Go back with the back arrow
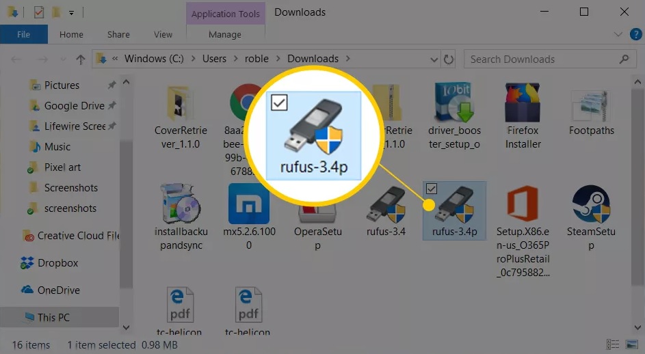The image size is (645, 354). [16, 59]
